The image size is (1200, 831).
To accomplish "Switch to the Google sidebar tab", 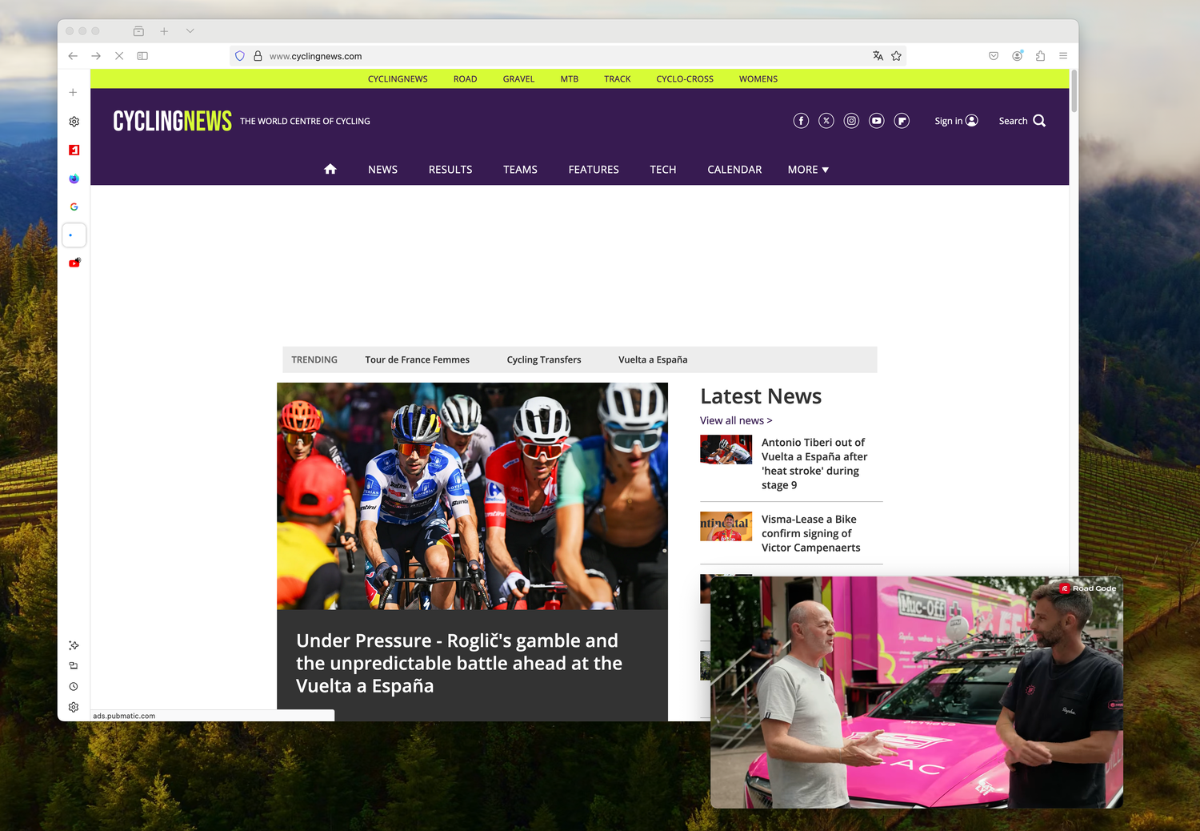I will [x=74, y=207].
